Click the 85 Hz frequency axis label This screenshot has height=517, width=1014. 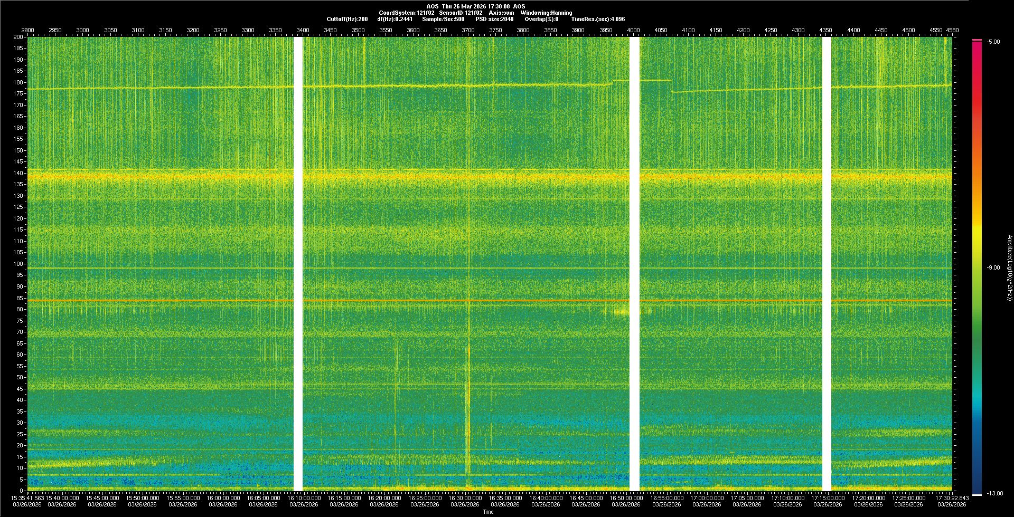point(20,298)
